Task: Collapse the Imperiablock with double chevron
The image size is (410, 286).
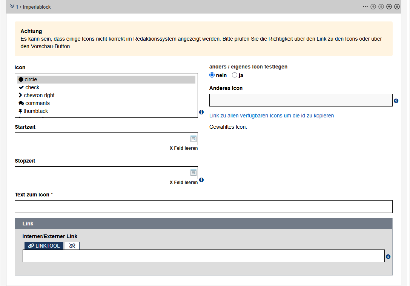Action: pos(12,6)
